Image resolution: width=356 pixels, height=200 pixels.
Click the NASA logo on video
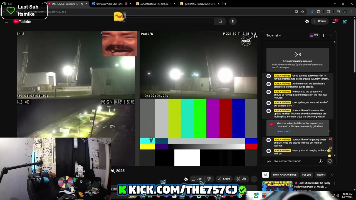(x=246, y=41)
